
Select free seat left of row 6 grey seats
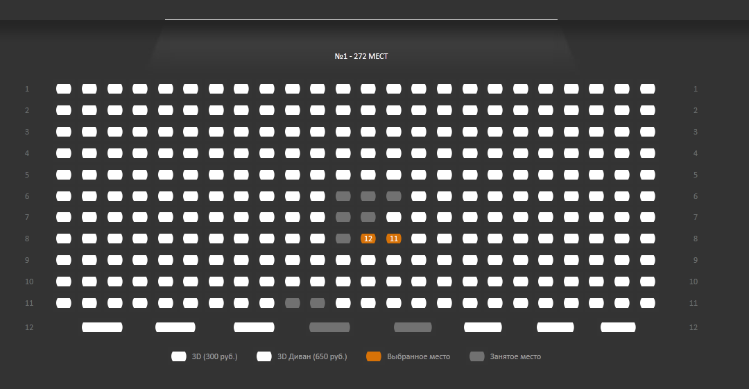(x=317, y=196)
